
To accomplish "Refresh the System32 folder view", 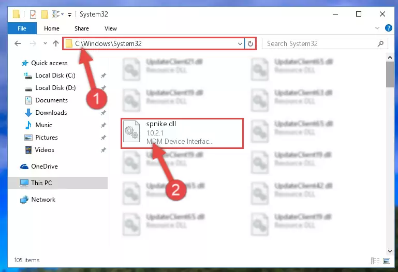I will pos(250,43).
